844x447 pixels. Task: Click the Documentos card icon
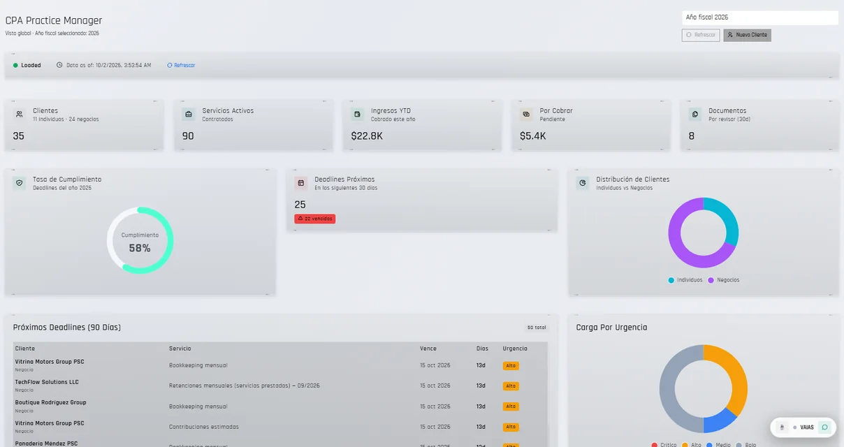pos(695,114)
